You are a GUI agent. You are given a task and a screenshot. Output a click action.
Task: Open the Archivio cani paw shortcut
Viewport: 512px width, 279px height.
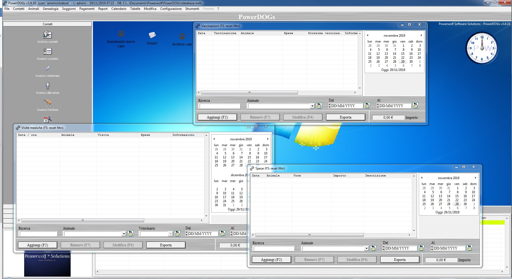[x=182, y=36]
